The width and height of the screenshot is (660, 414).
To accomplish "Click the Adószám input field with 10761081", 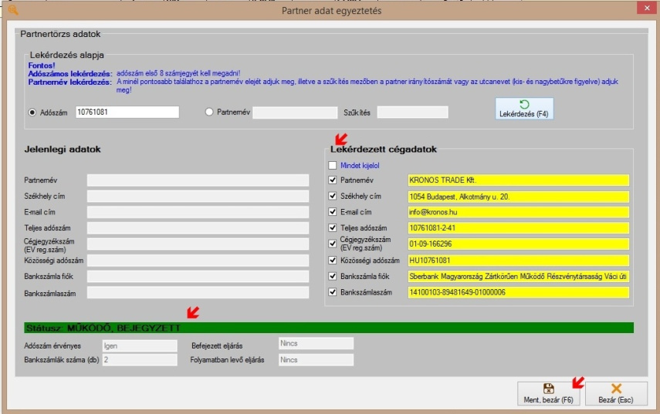I will click(127, 113).
